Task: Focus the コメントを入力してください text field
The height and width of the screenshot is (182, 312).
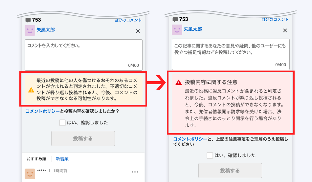Action: tap(83, 55)
